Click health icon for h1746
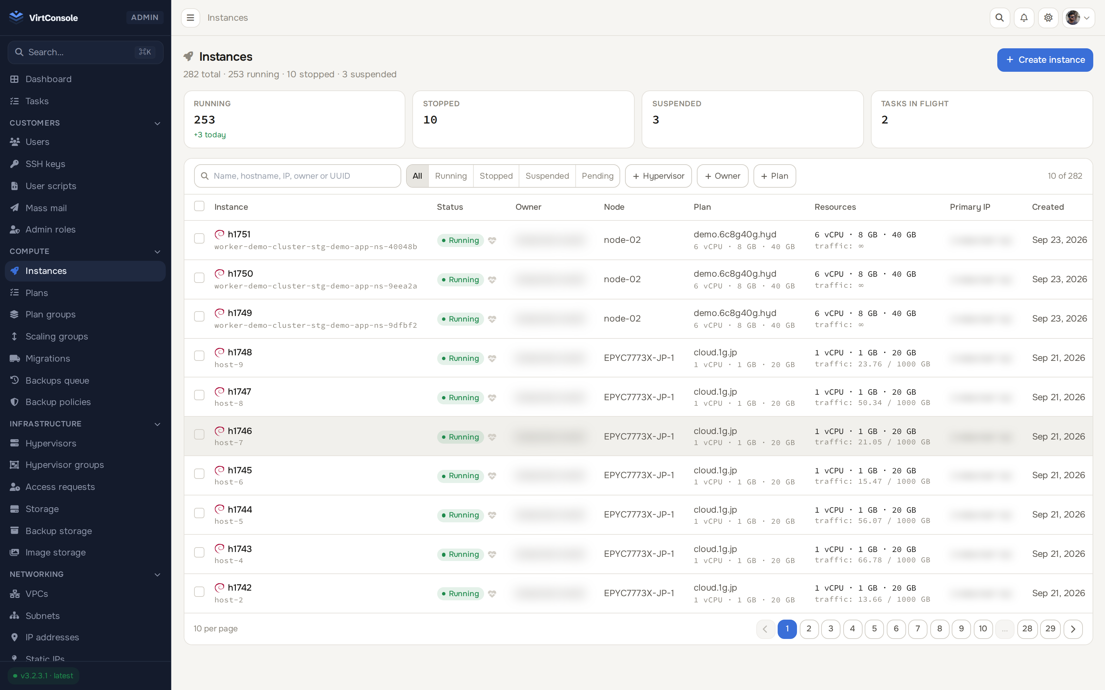The image size is (1105, 690). coord(492,437)
